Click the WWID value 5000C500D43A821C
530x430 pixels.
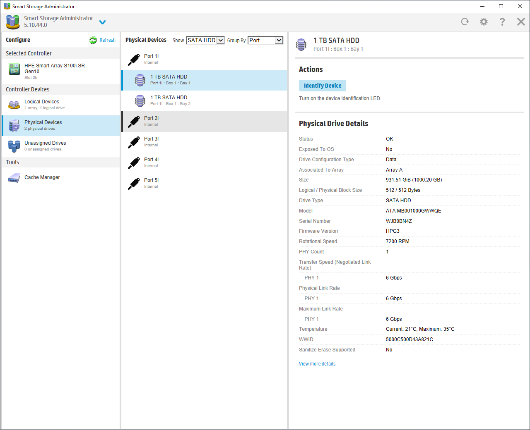click(410, 339)
